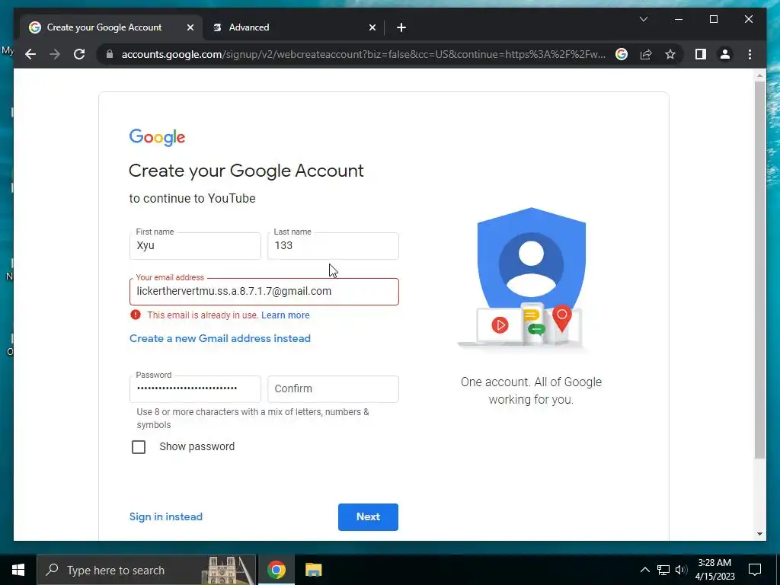Click the blue Next button
780x585 pixels.
pos(368,517)
